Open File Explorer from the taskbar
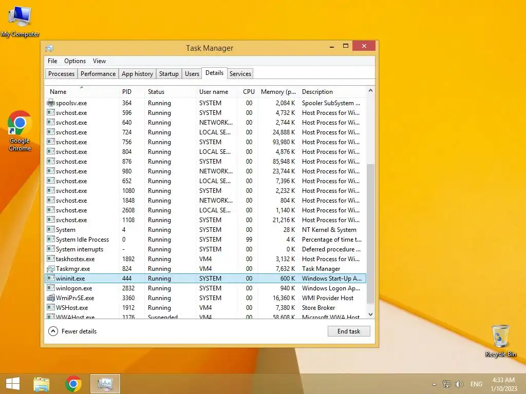Image resolution: width=526 pixels, height=394 pixels. click(42, 384)
